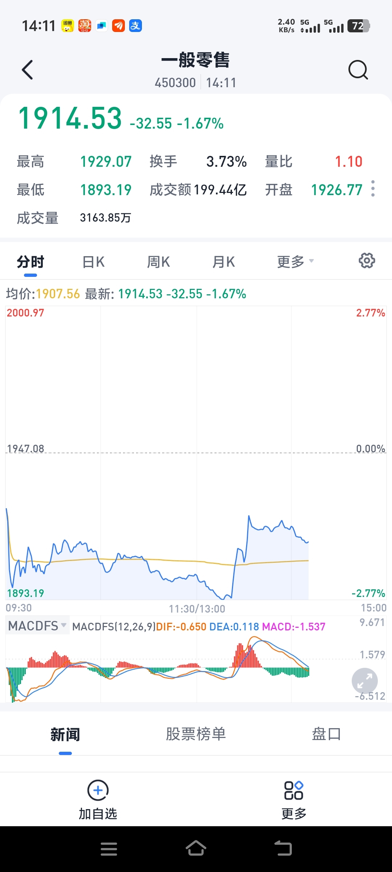Screen dimensions: 392x872
Task: Open the 更多 grid icon at bottom
Action: 294,790
